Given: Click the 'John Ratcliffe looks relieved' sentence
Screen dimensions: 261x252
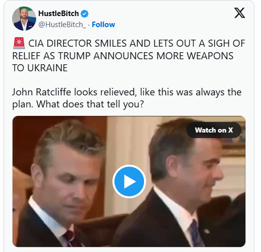Looking at the screenshot, I should click(x=74, y=92).
